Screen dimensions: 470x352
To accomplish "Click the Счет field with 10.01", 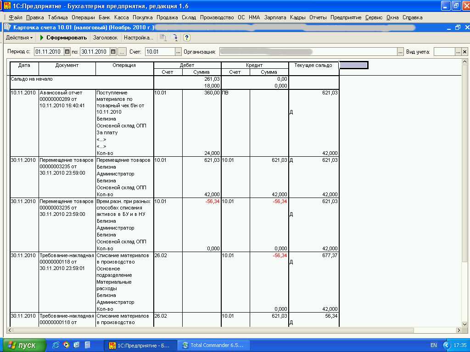I will 160,52.
